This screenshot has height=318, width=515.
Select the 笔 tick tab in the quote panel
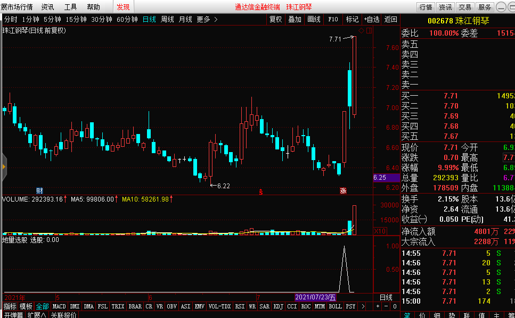(407, 315)
